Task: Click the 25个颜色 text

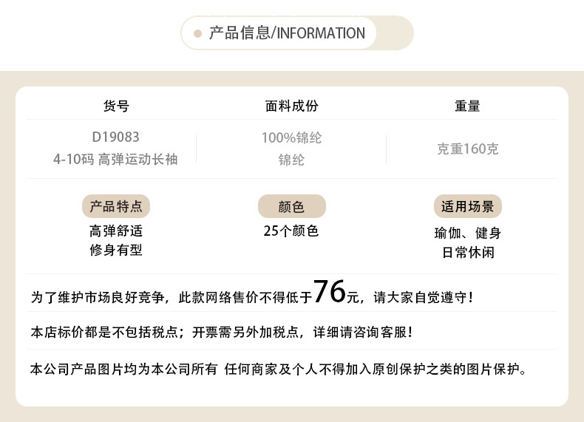Action: (291, 231)
